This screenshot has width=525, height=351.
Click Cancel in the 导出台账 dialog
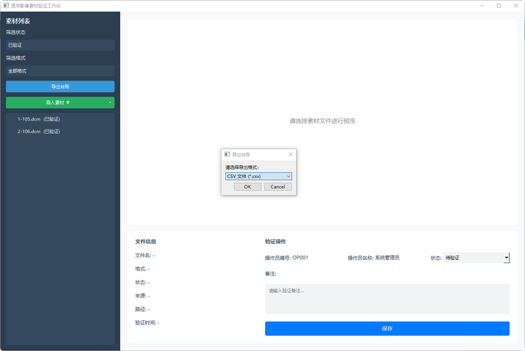point(278,187)
